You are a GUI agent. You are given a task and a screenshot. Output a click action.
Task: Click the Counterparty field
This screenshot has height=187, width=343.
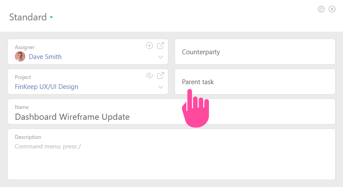255,52
